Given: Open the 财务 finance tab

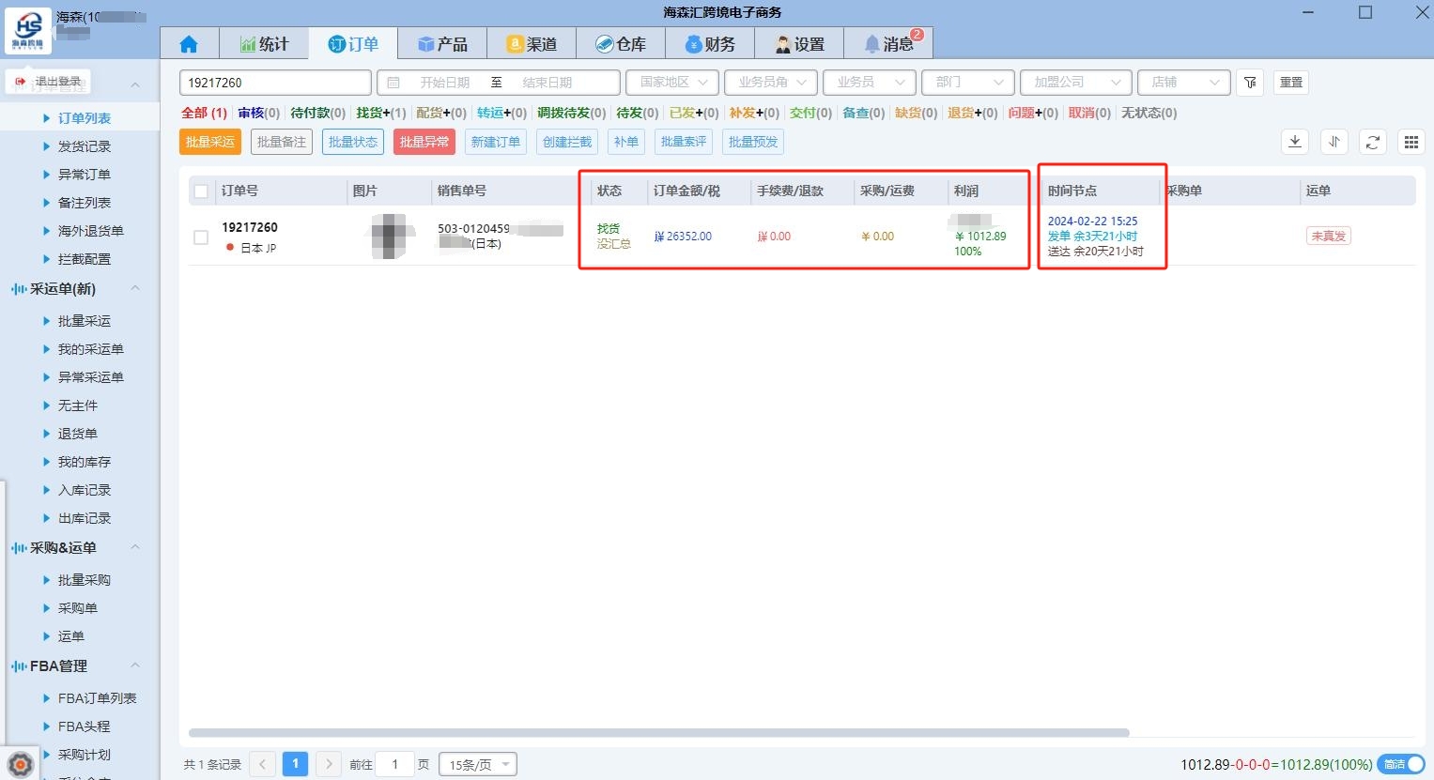Looking at the screenshot, I should point(710,44).
